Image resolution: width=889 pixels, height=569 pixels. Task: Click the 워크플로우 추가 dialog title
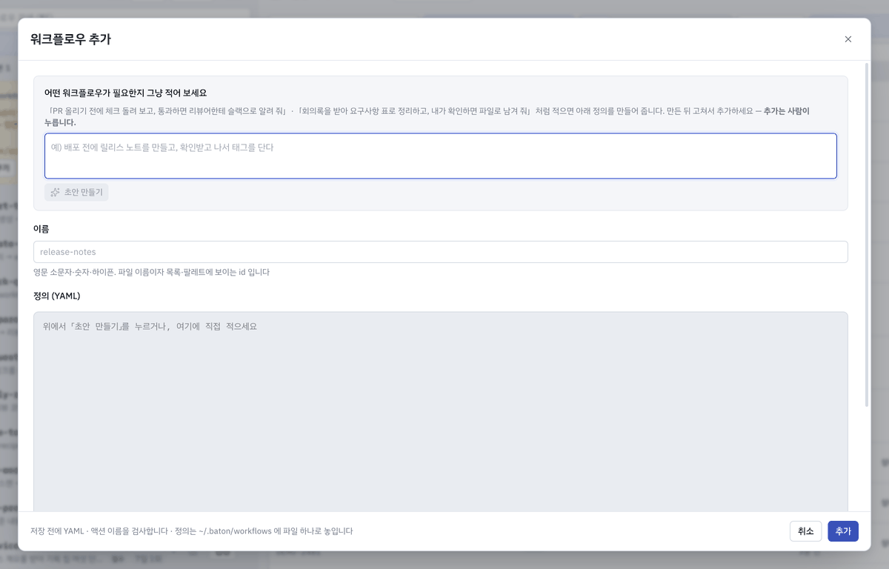[71, 39]
